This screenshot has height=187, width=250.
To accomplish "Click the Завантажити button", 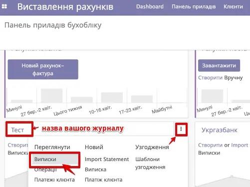I will (x=219, y=65).
